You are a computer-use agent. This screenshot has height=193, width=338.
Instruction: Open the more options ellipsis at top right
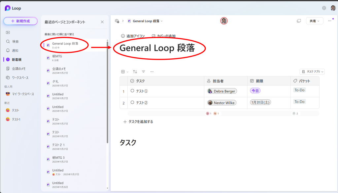329,21
